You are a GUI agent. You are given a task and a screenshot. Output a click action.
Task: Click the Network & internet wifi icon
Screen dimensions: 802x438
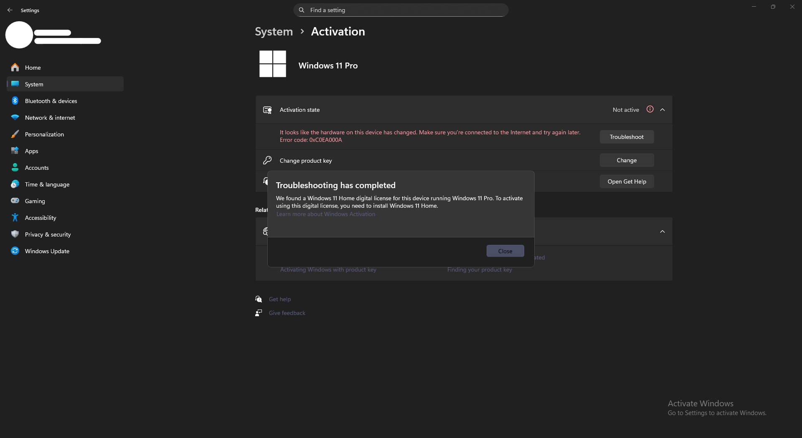tap(15, 117)
